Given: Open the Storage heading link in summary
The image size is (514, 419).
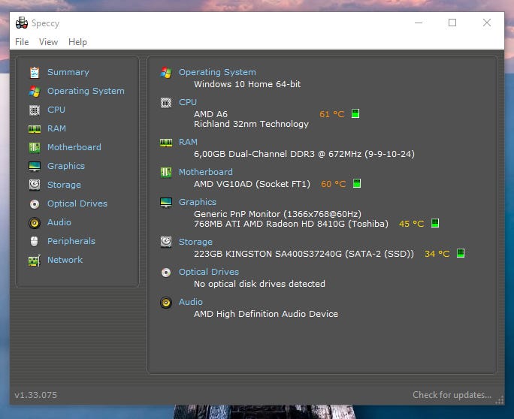Looking at the screenshot, I should (x=195, y=242).
